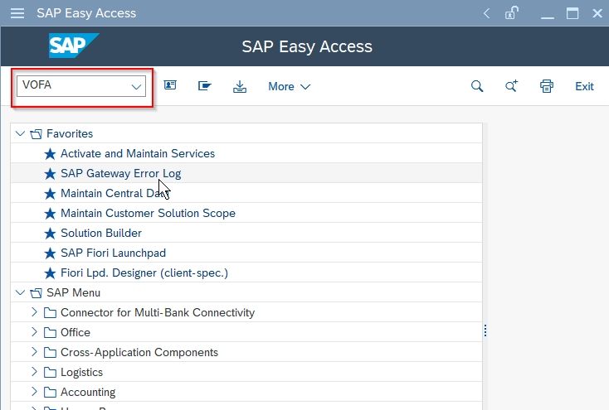This screenshot has width=609, height=410.
Task: Select the Favorites folder label
Action: 70,134
